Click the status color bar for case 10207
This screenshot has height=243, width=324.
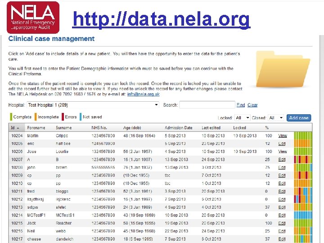(x=303, y=159)
